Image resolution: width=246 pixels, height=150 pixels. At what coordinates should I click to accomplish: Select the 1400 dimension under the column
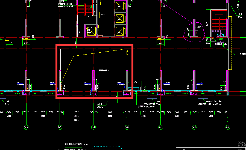[26, 43]
